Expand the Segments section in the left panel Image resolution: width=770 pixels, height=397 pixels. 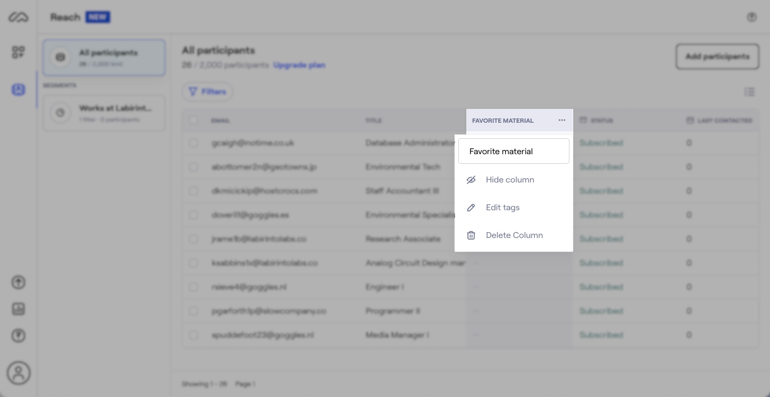pos(60,85)
